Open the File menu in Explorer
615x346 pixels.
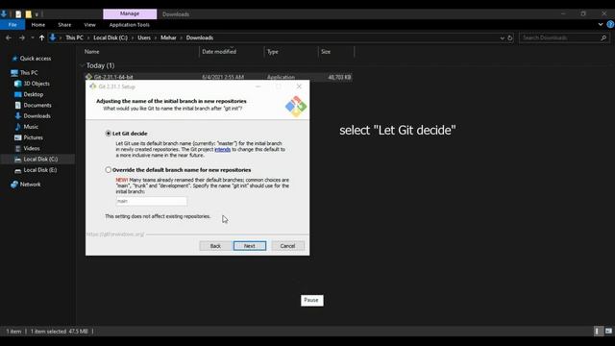[12, 25]
